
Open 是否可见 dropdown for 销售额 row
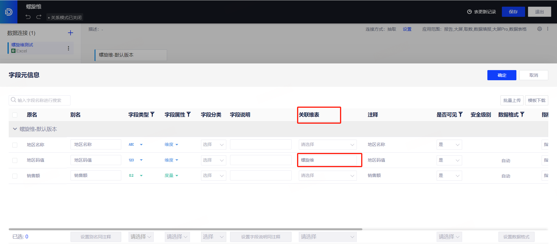coord(449,176)
